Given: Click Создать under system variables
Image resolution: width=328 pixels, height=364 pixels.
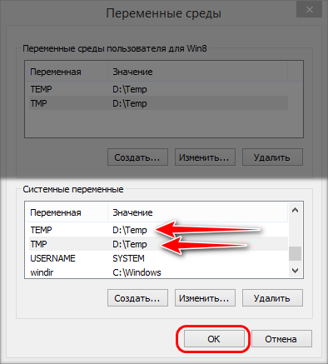Looking at the screenshot, I should click(137, 298).
